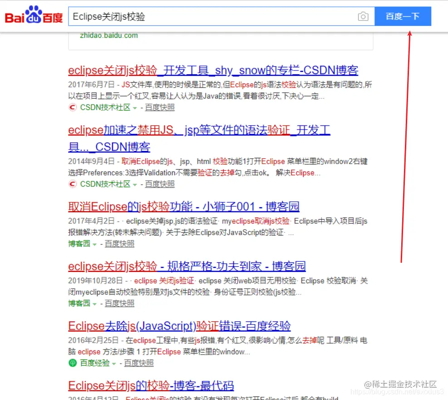448x400 pixels.
Task: Click the Baidu logo
Action: click(32, 15)
